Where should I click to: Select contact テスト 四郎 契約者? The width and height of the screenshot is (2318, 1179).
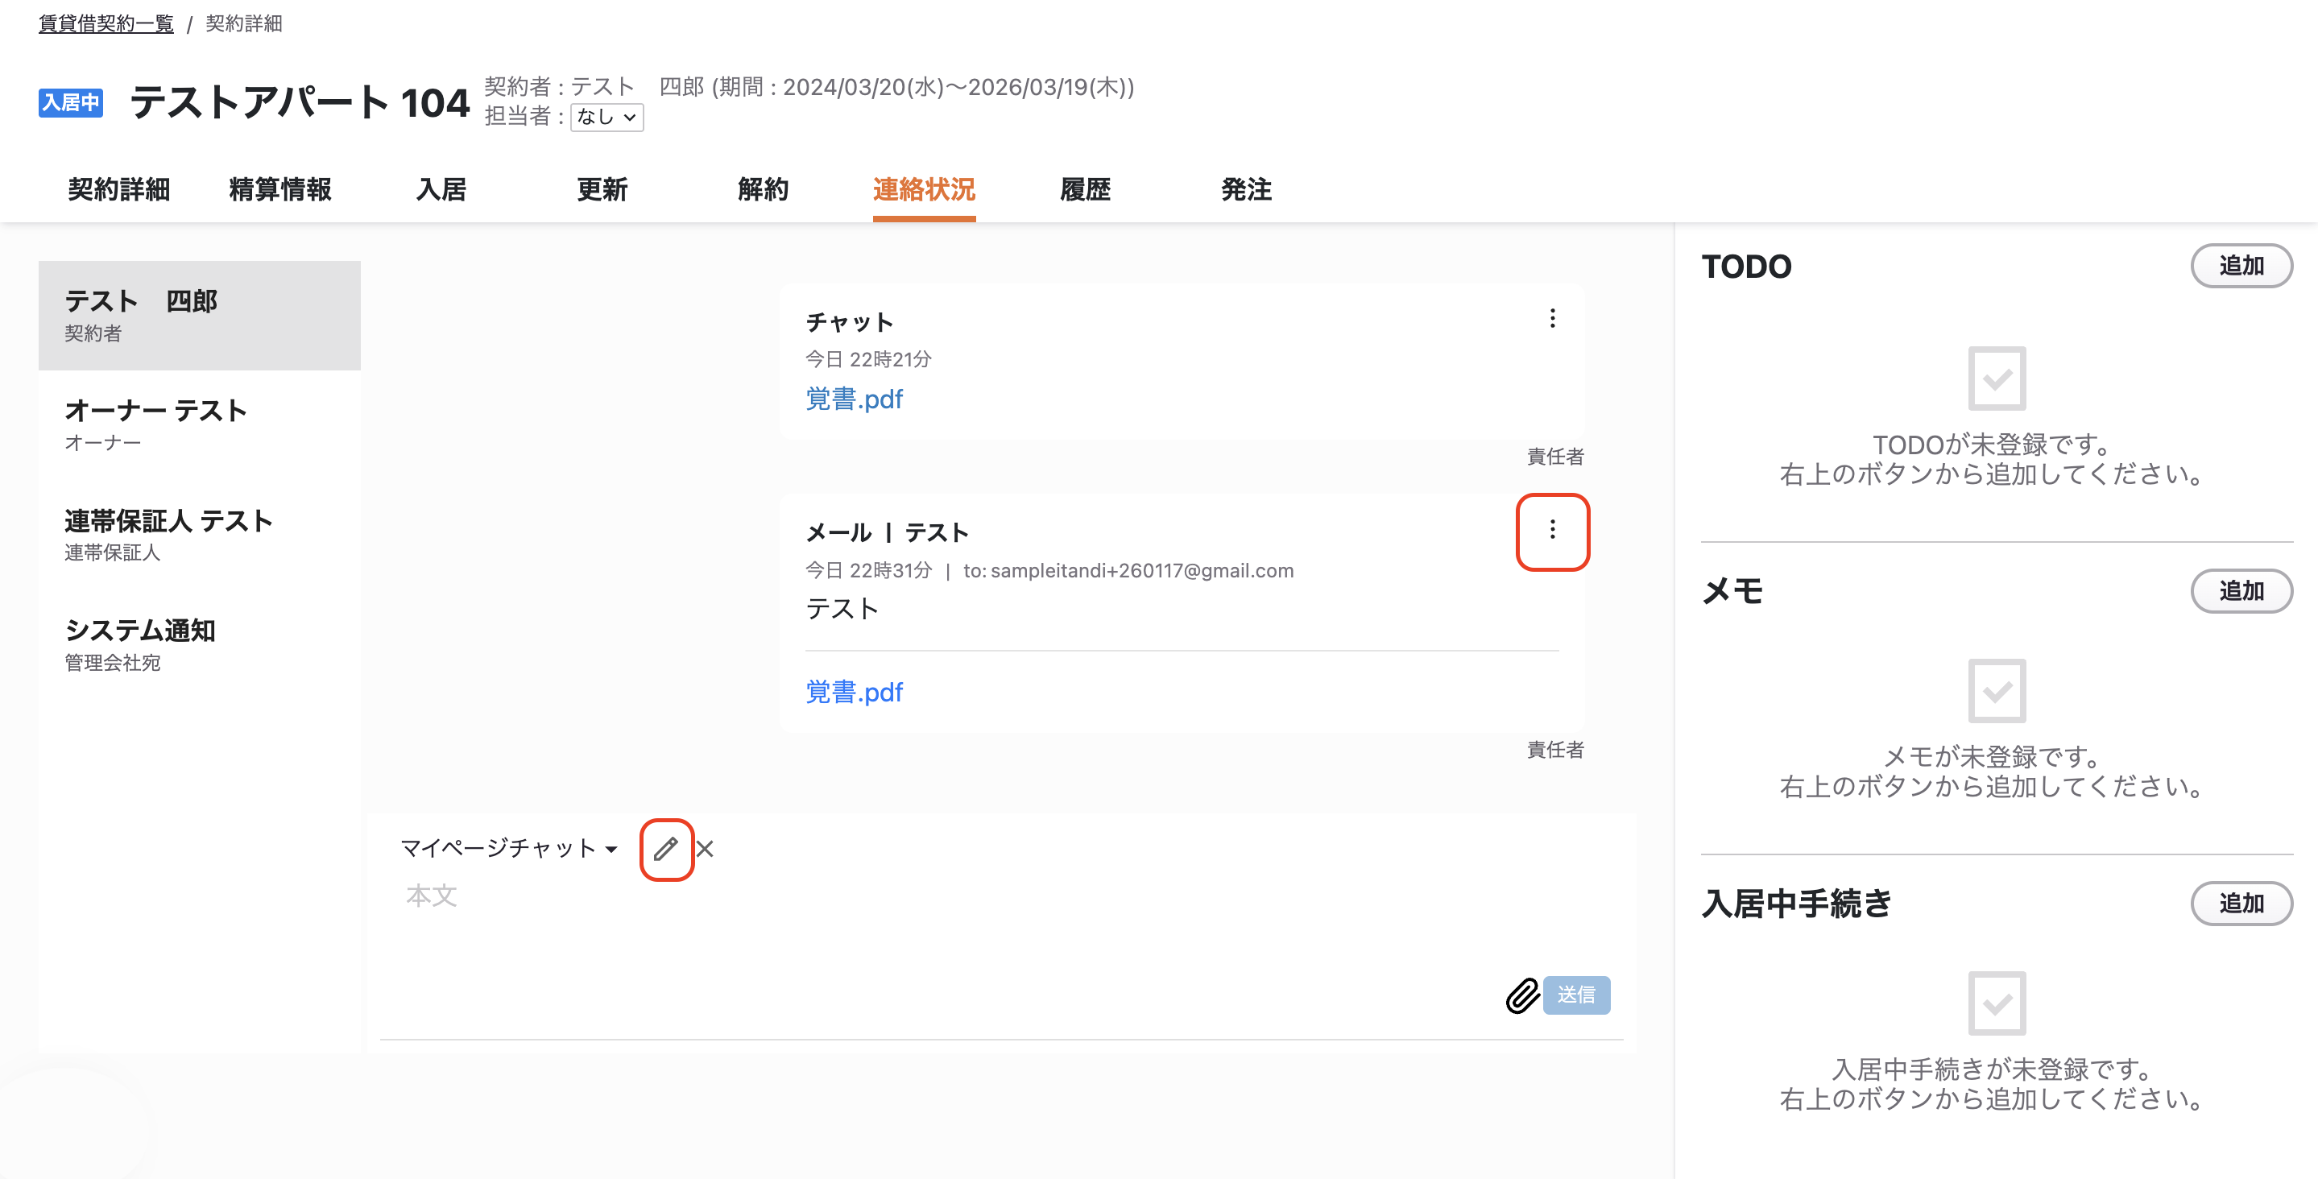200,316
